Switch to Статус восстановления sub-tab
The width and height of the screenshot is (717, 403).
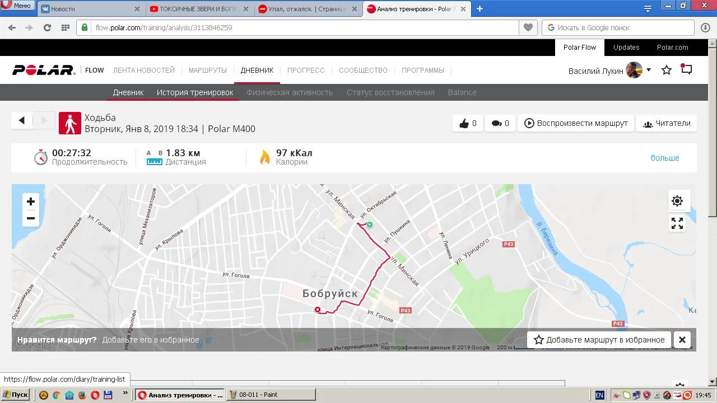pos(390,92)
